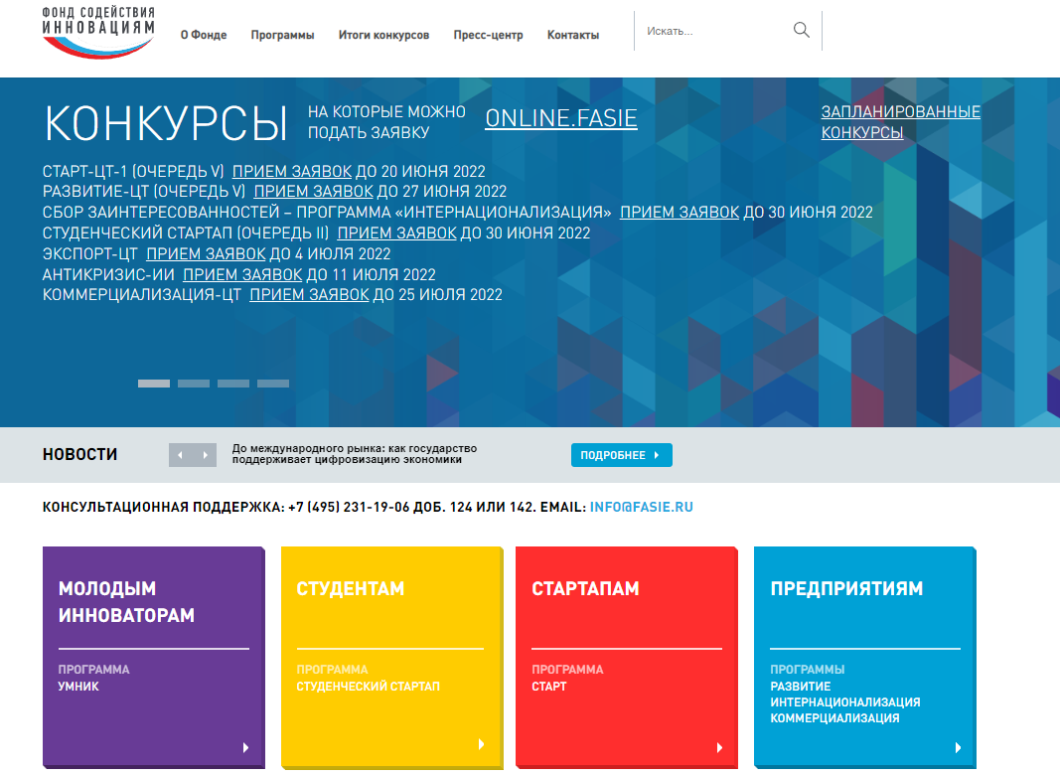
Task: Open the Программы menu
Action: [282, 35]
